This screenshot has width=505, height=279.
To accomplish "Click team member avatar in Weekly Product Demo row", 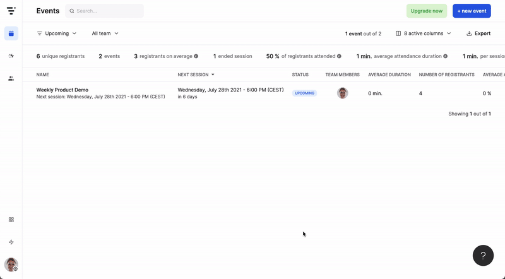I will [x=342, y=93].
